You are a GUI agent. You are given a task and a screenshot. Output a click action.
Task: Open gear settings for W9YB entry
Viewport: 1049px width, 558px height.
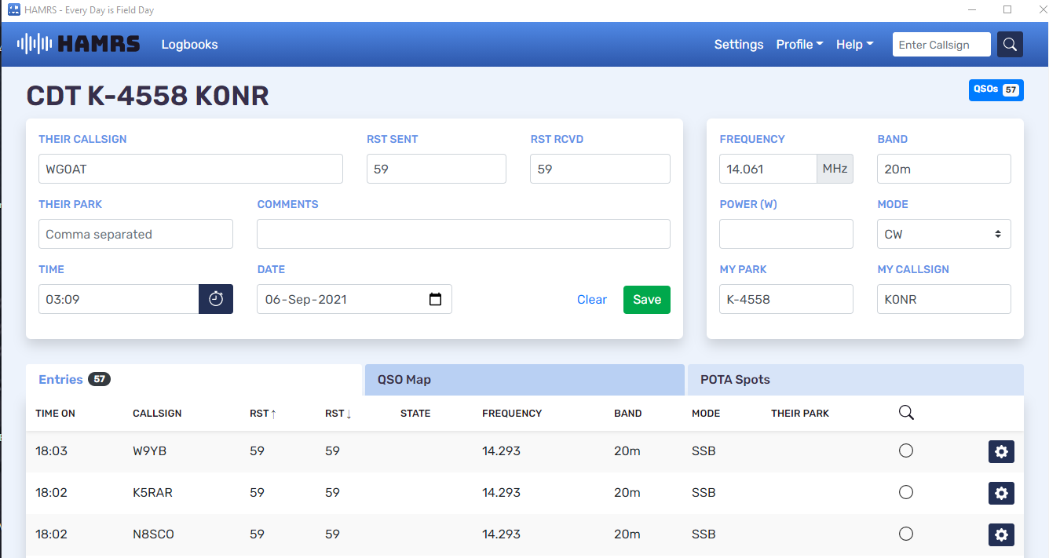[1001, 451]
